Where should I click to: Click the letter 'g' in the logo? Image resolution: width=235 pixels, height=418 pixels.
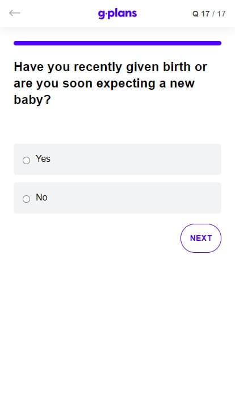[102, 14]
